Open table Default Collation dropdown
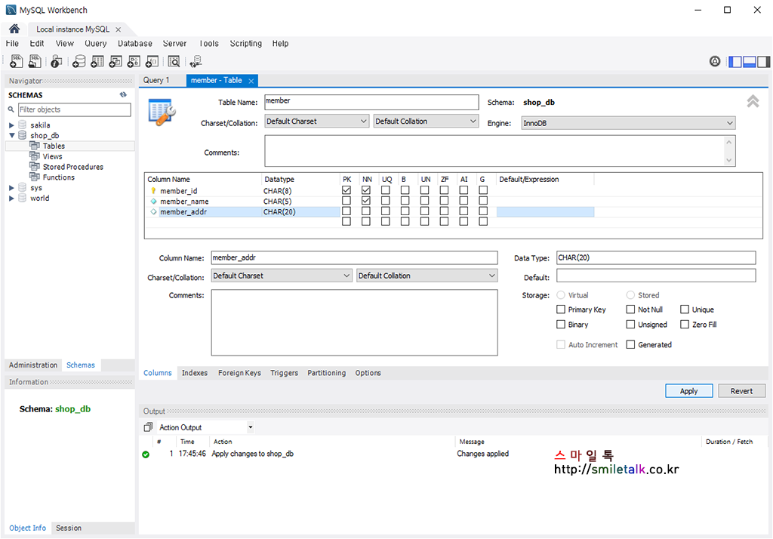The width and height of the screenshot is (773, 539). point(426,122)
